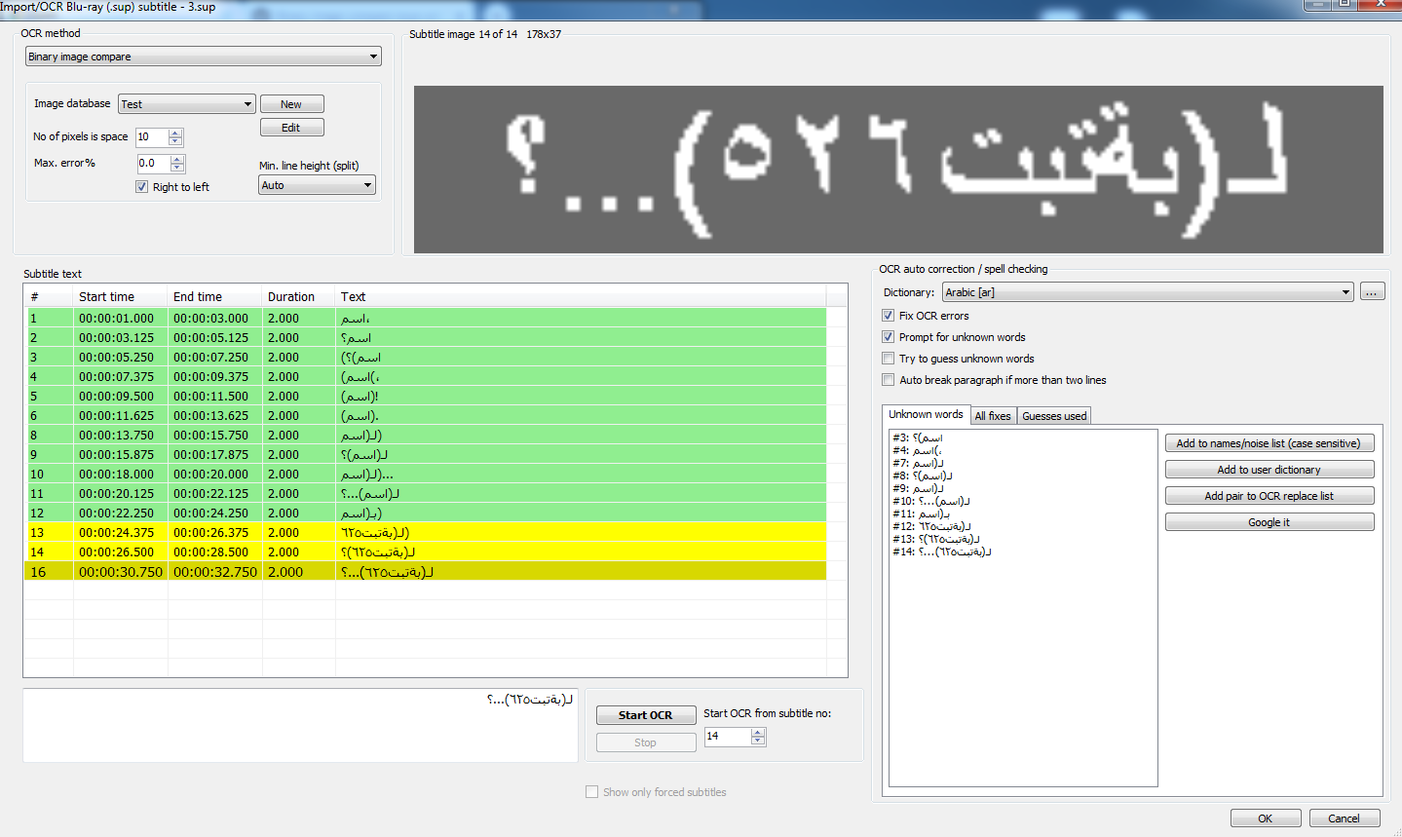
Task: Increase No of pixels is space value
Action: click(176, 133)
